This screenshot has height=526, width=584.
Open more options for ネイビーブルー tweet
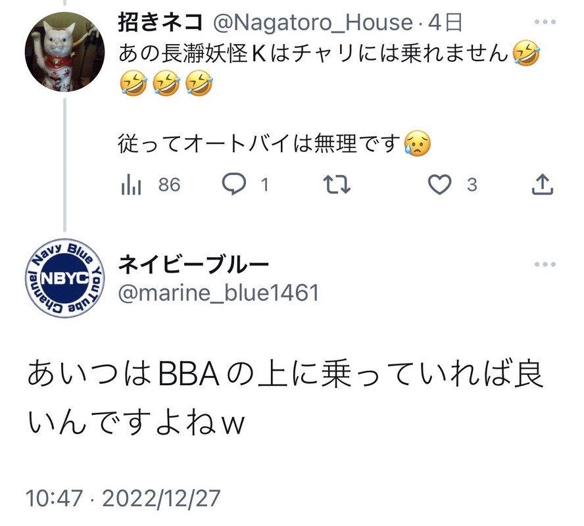[x=545, y=264]
